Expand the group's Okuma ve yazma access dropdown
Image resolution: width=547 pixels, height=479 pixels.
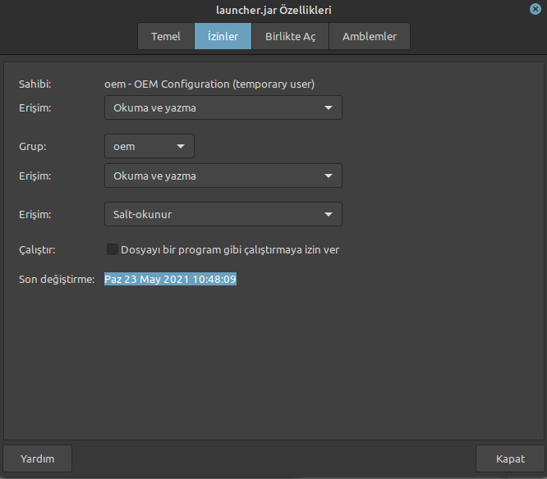(223, 176)
